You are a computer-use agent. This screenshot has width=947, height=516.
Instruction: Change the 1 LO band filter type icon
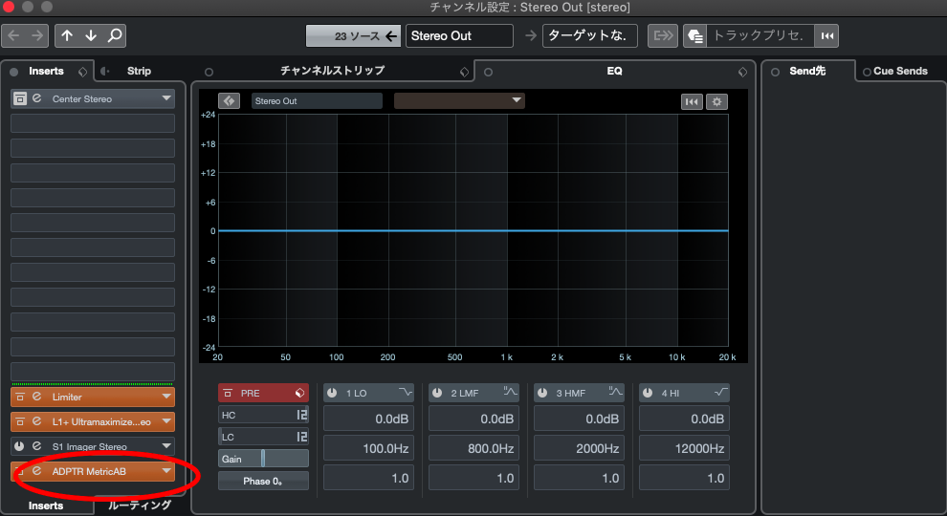click(406, 393)
